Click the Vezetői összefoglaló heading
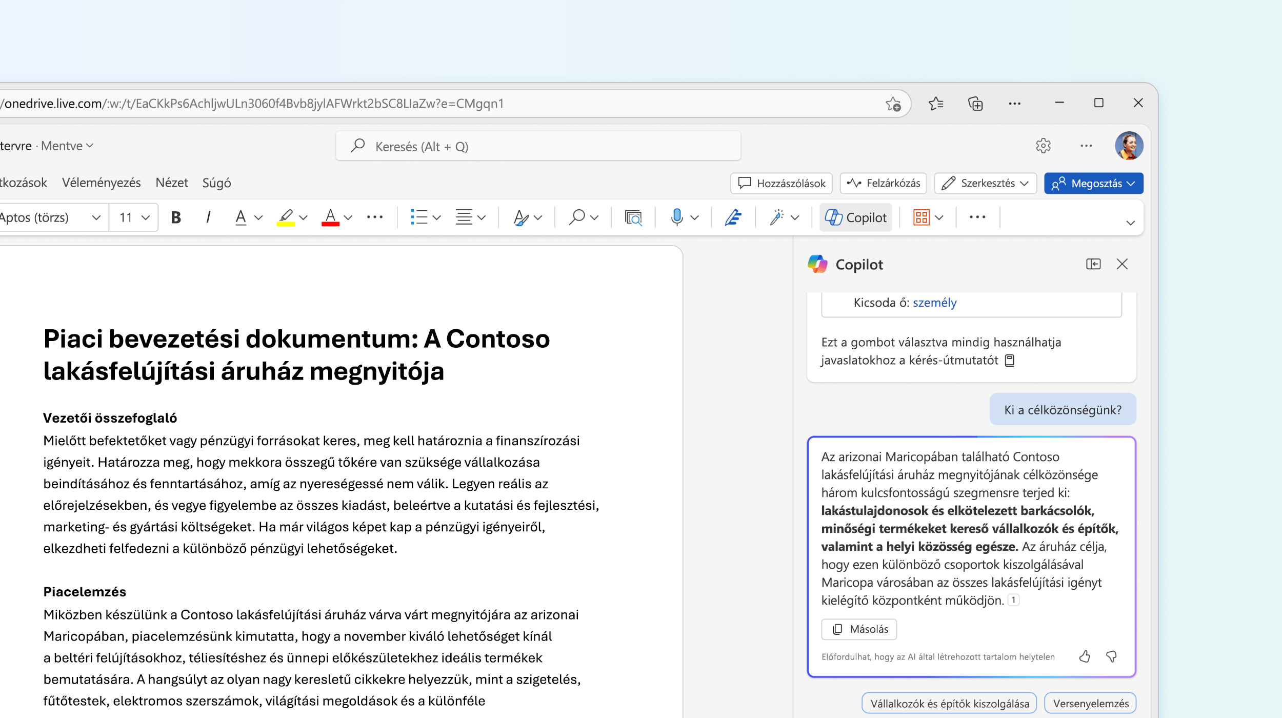1282x718 pixels. point(110,418)
